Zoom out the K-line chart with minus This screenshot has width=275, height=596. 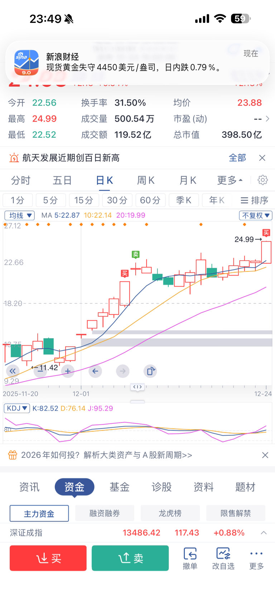(40, 371)
